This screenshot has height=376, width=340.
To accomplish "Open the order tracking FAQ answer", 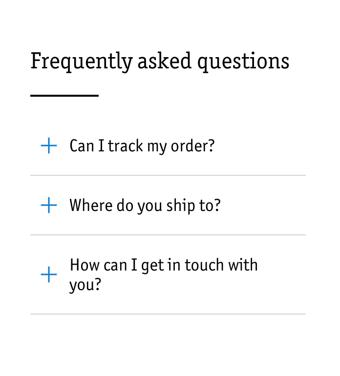I will 142,146.
